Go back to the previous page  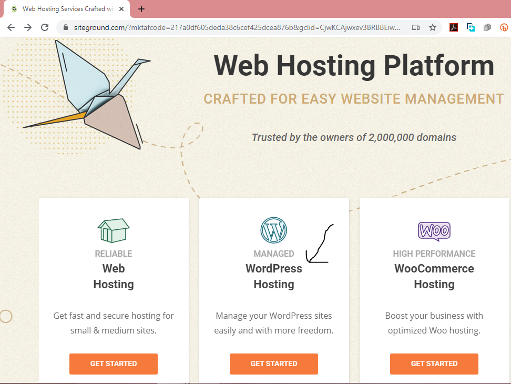coord(11,27)
